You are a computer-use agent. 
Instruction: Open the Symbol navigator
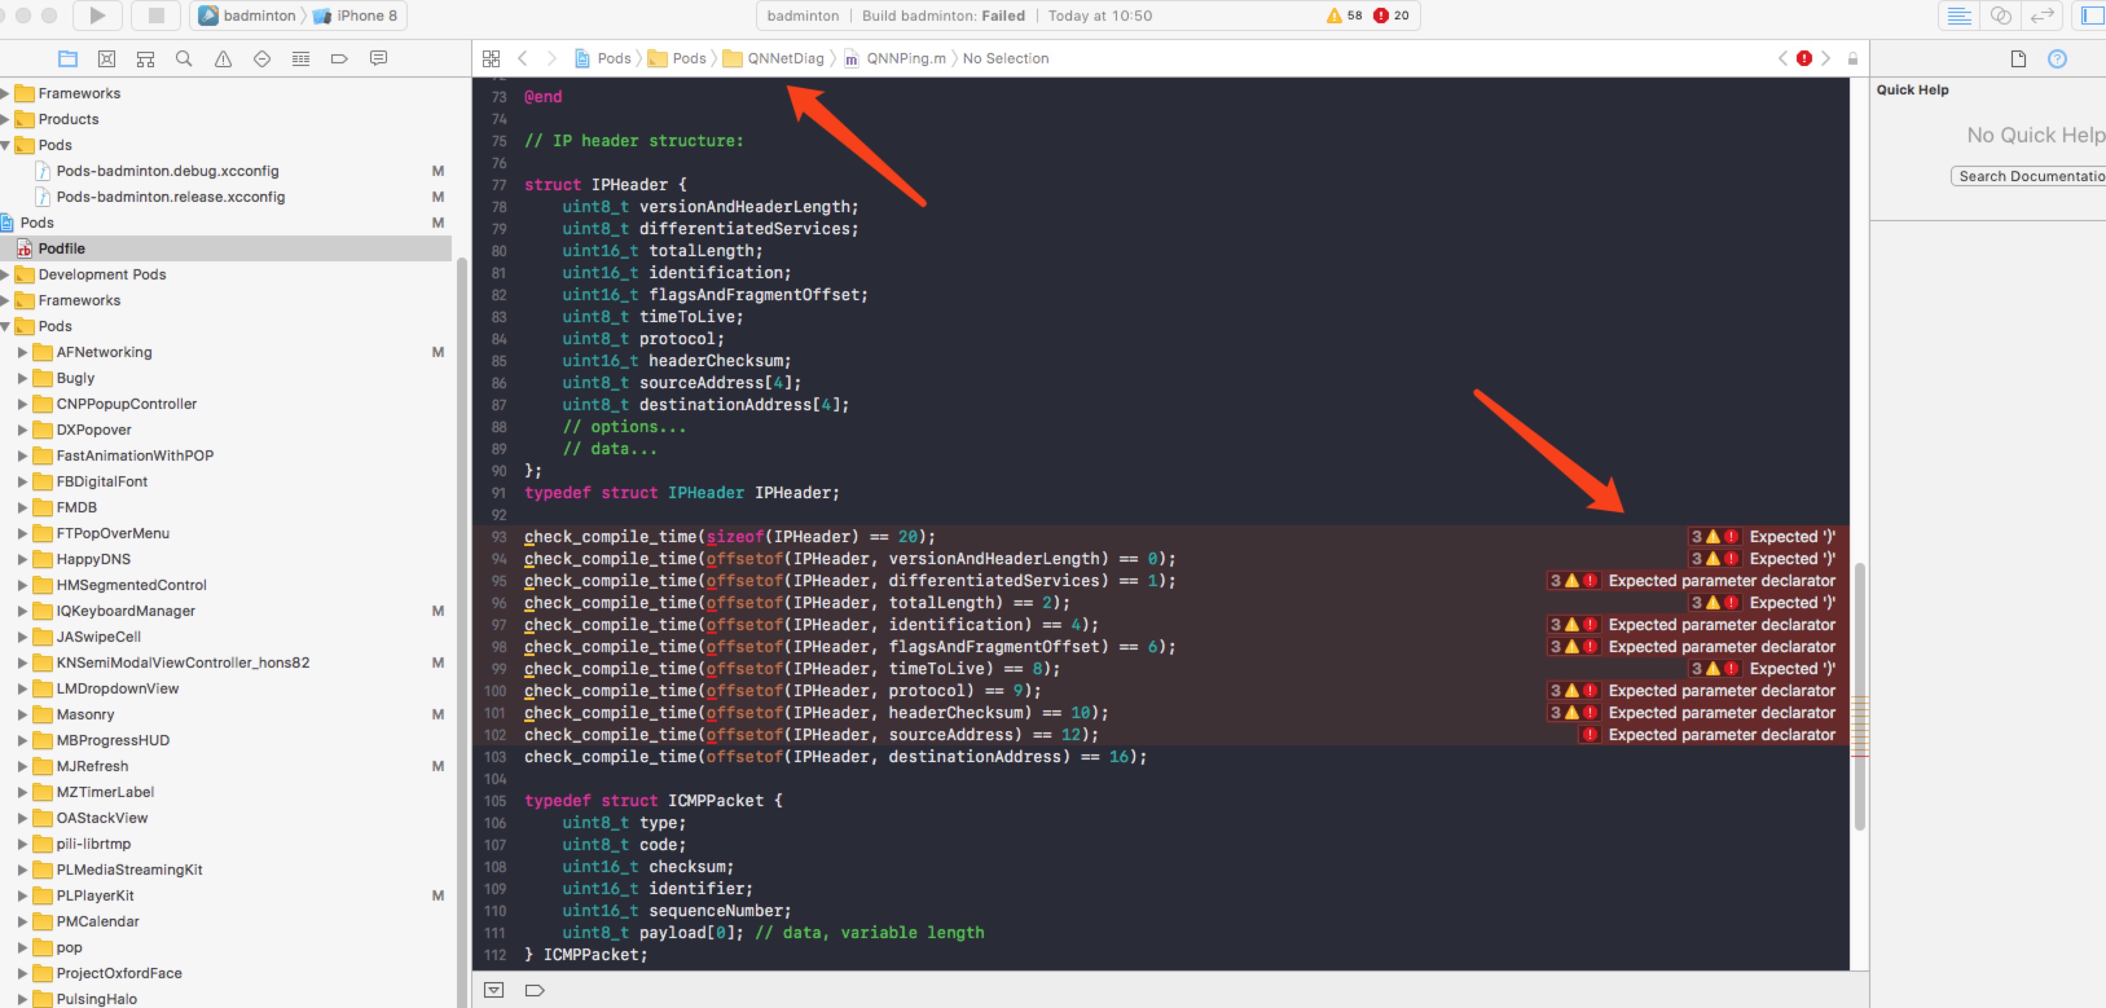click(x=145, y=58)
